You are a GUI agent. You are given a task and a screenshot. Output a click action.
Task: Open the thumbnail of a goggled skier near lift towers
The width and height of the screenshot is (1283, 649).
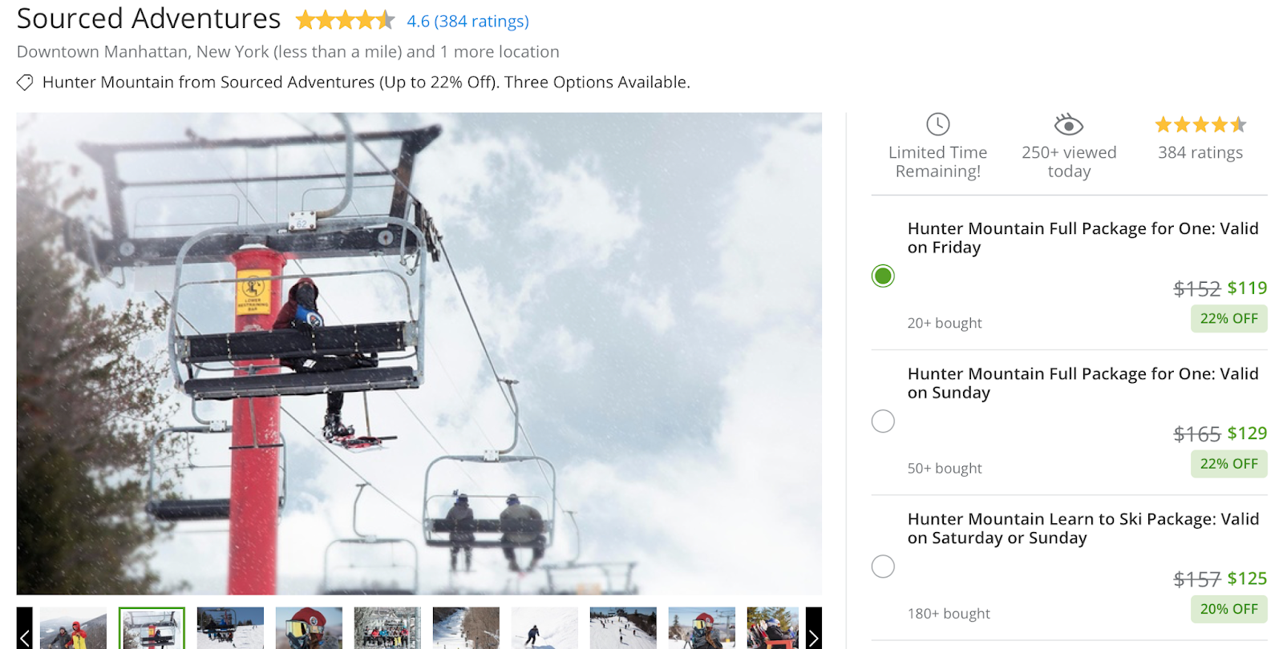[x=702, y=628]
